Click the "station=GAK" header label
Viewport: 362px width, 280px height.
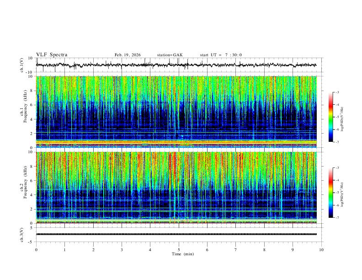170,55
